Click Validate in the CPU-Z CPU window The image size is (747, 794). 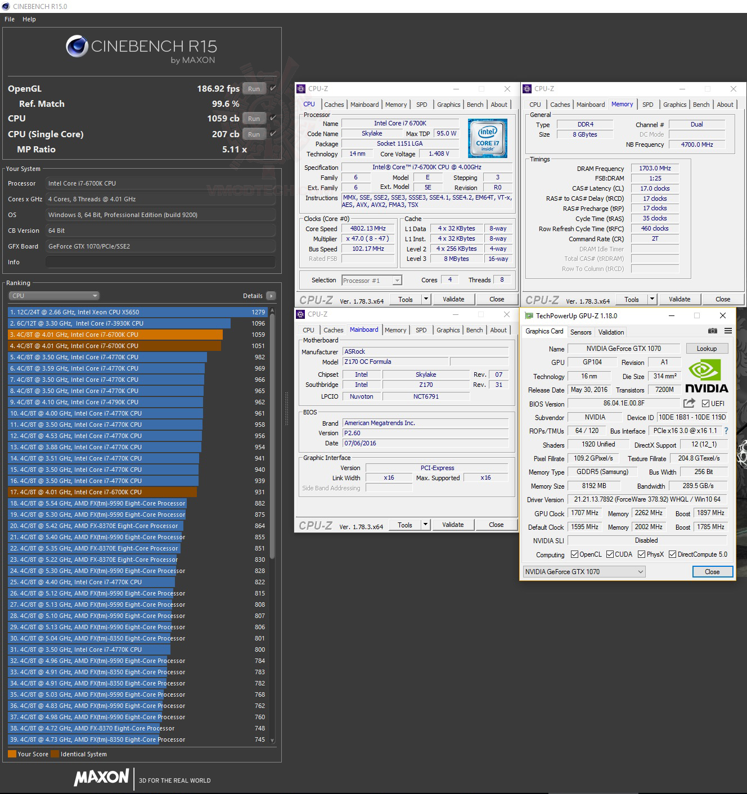point(453,299)
